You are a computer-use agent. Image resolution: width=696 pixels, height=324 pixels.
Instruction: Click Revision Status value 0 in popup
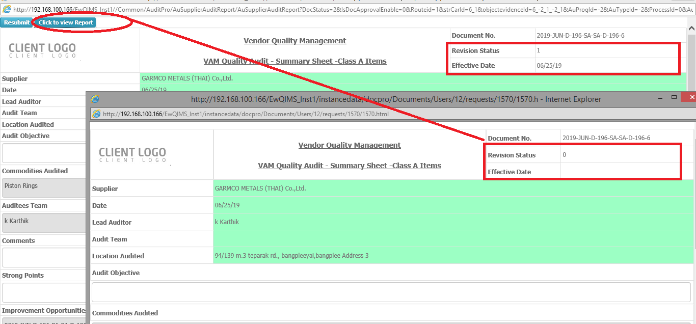pos(564,155)
